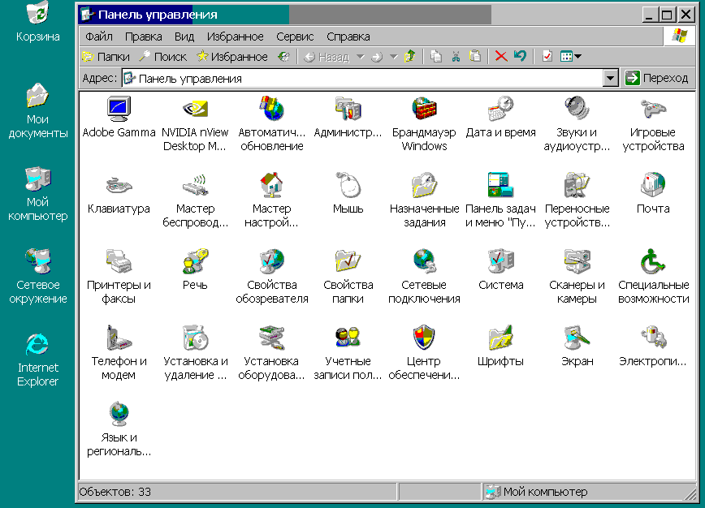
Task: Open Администрирование icon
Action: [x=348, y=118]
